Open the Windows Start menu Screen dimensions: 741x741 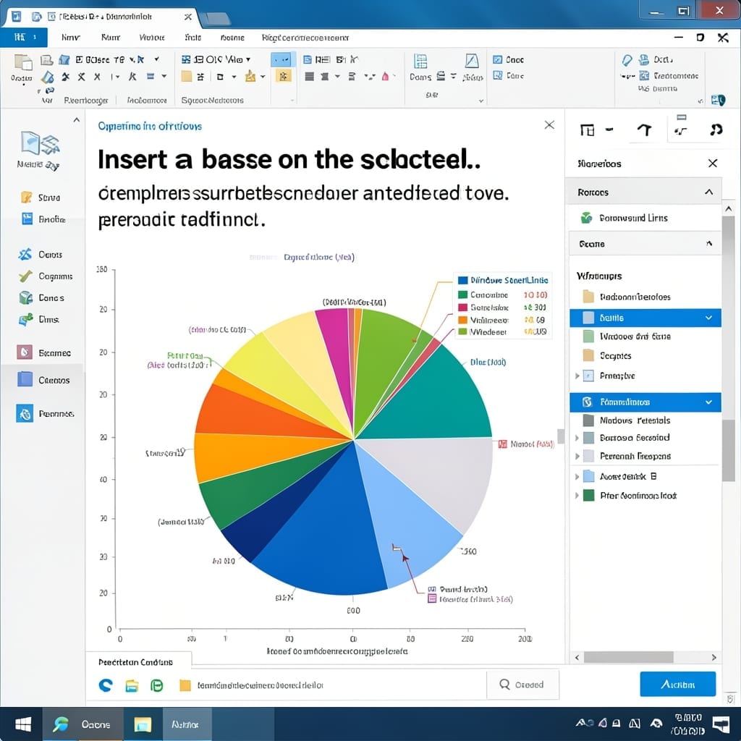click(22, 724)
